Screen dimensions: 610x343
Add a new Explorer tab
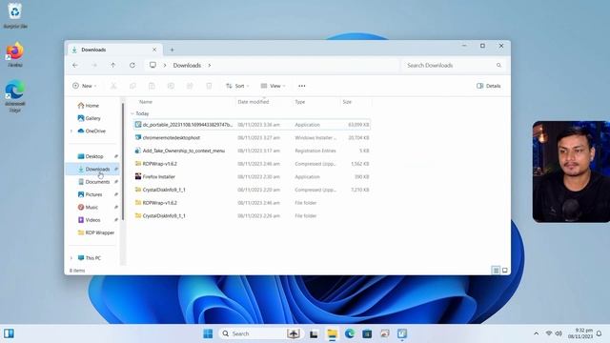[172, 50]
